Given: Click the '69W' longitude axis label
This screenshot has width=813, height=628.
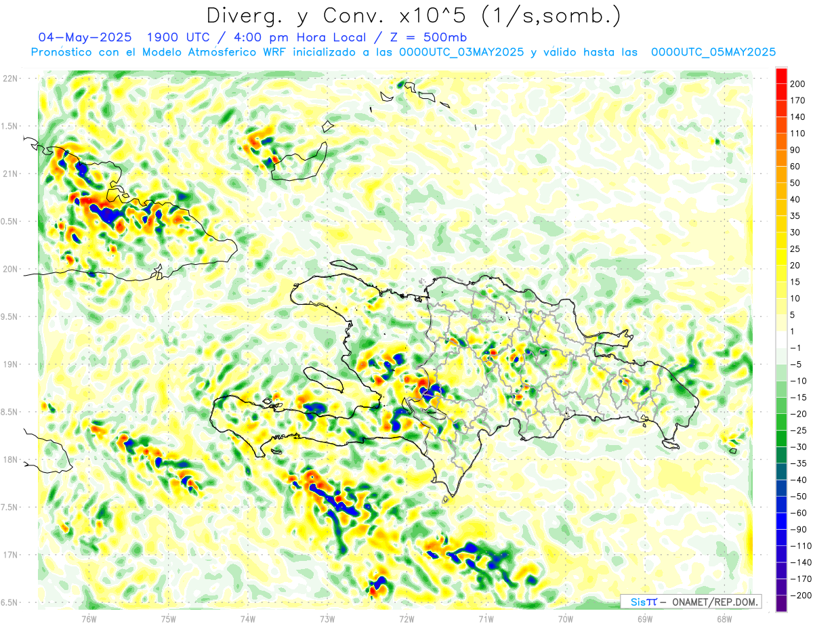Looking at the screenshot, I should (x=645, y=618).
